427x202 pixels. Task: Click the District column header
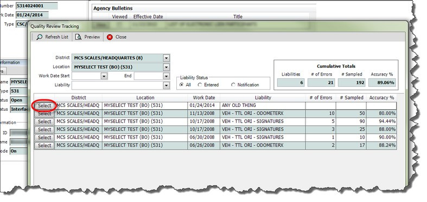tap(79, 98)
